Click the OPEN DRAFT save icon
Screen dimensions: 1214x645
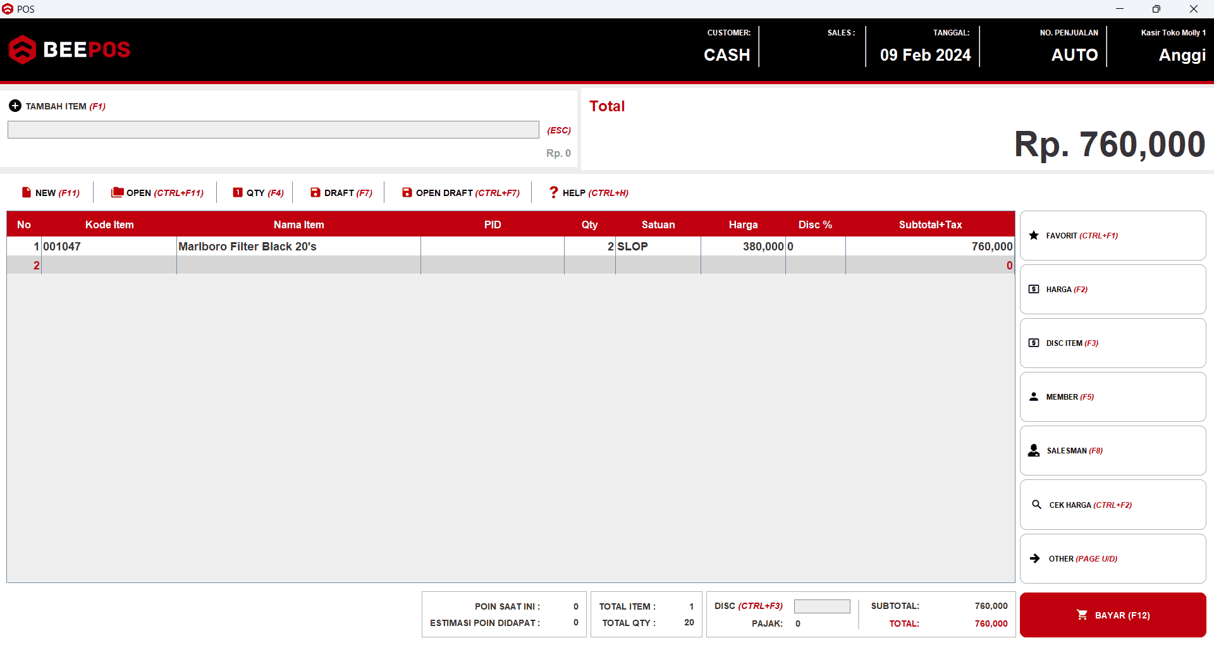[407, 192]
